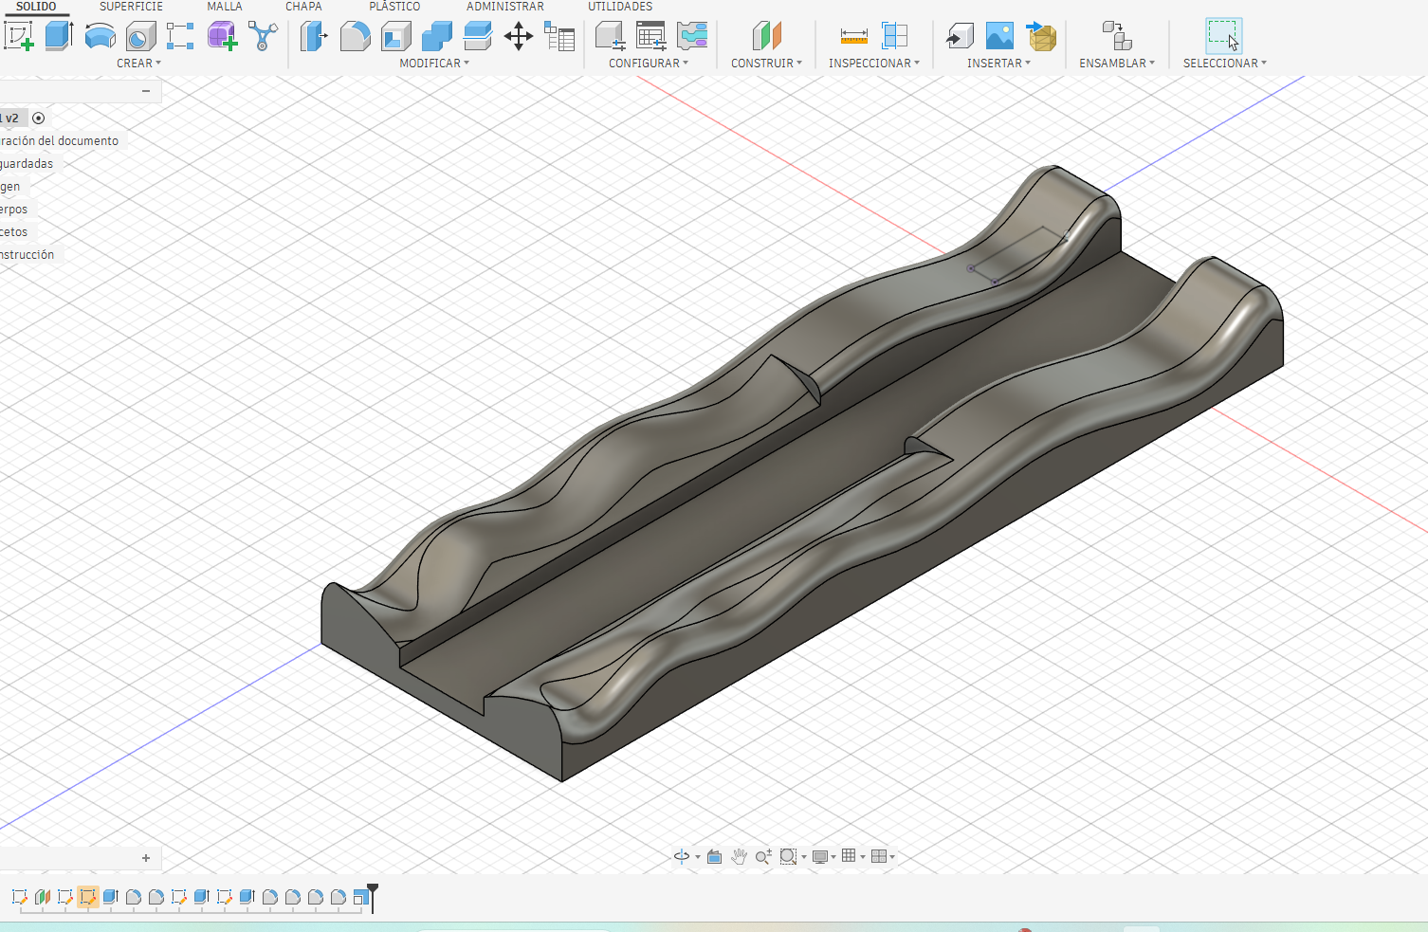
Task: Select the Pan hand tool
Action: (x=739, y=856)
